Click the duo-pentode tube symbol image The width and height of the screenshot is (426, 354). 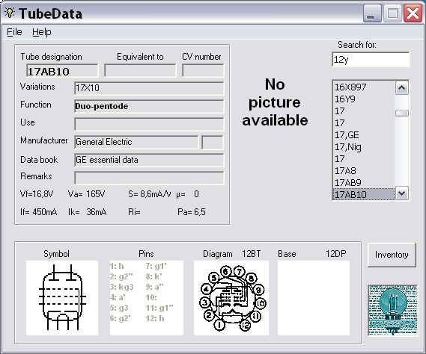(62, 298)
